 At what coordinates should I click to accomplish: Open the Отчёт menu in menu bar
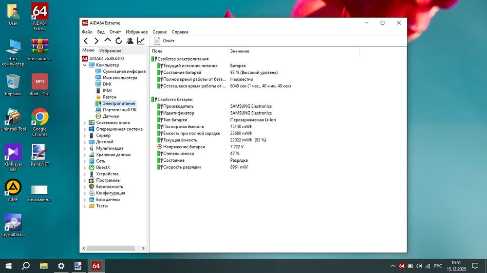115,32
